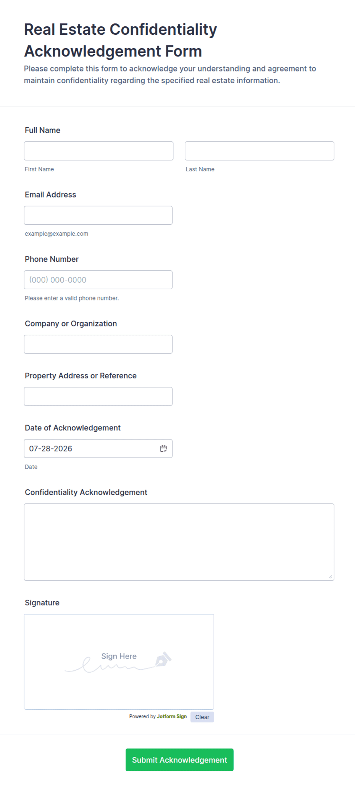Open the Jotform Sign link

click(172, 717)
